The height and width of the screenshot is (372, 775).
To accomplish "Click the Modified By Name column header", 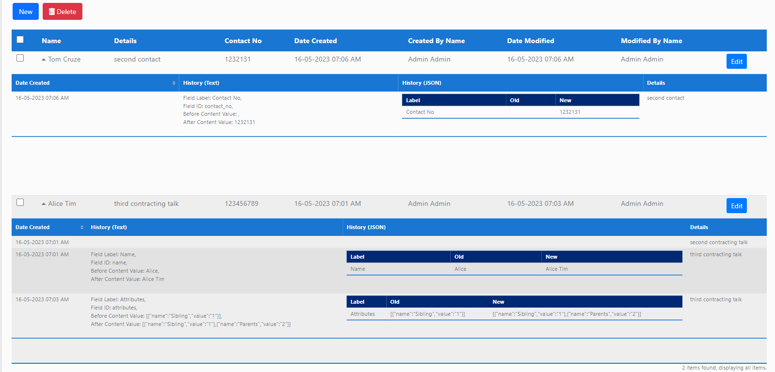I will tap(651, 41).
